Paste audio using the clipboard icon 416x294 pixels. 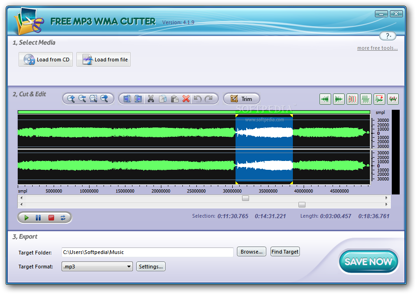[x=174, y=99]
